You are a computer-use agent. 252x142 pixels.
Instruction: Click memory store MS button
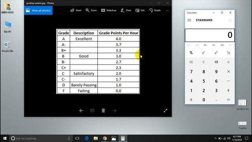222,45
